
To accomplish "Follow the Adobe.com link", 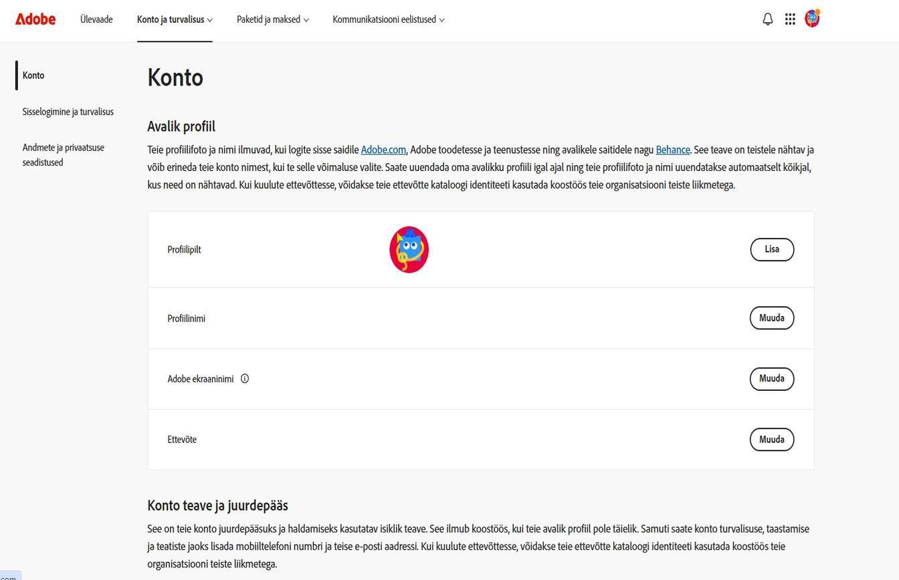I will click(x=383, y=150).
